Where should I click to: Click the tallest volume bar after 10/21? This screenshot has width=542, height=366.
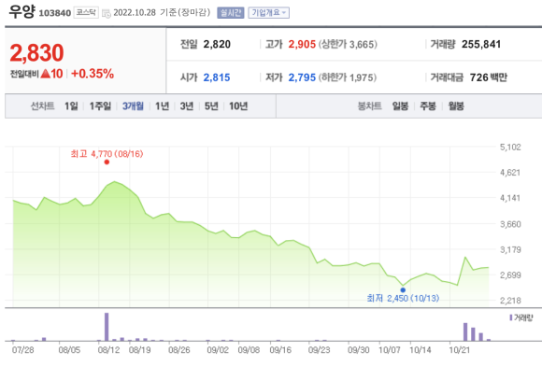465,331
